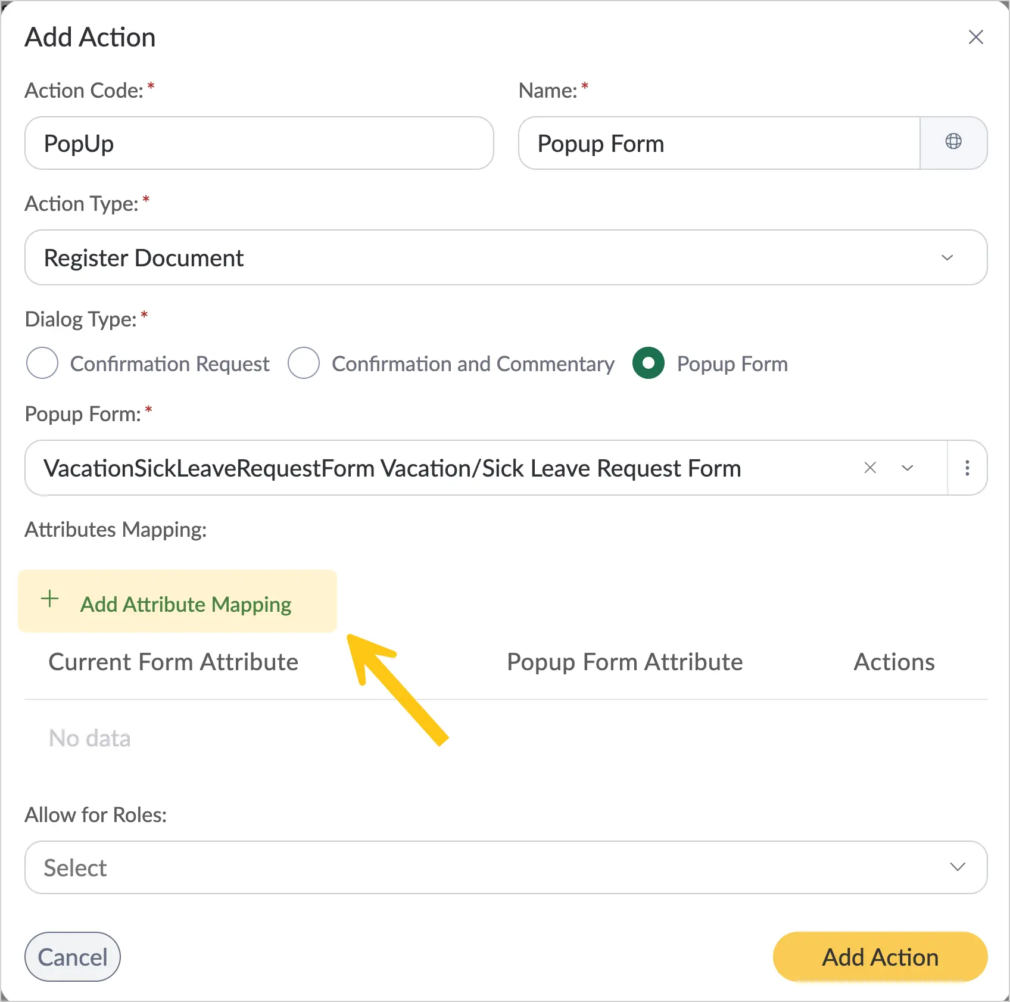Viewport: 1010px width, 1002px height.
Task: Close the Add Action dialog
Action: (975, 37)
